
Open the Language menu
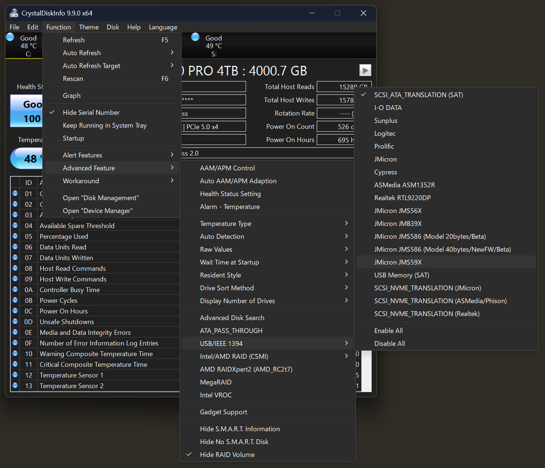point(163,27)
